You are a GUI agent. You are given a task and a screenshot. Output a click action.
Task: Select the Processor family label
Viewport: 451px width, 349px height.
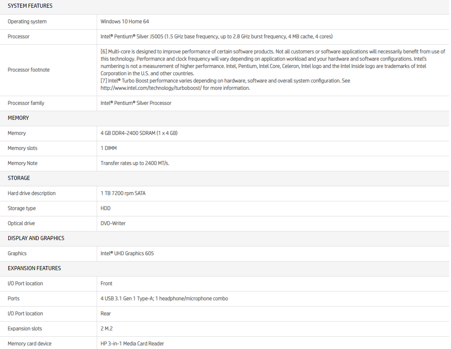26,103
